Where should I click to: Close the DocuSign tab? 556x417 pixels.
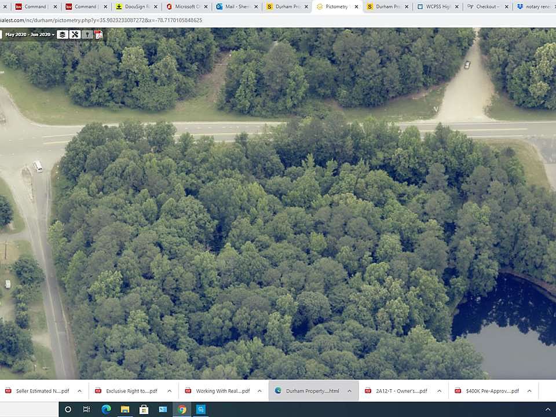[155, 7]
